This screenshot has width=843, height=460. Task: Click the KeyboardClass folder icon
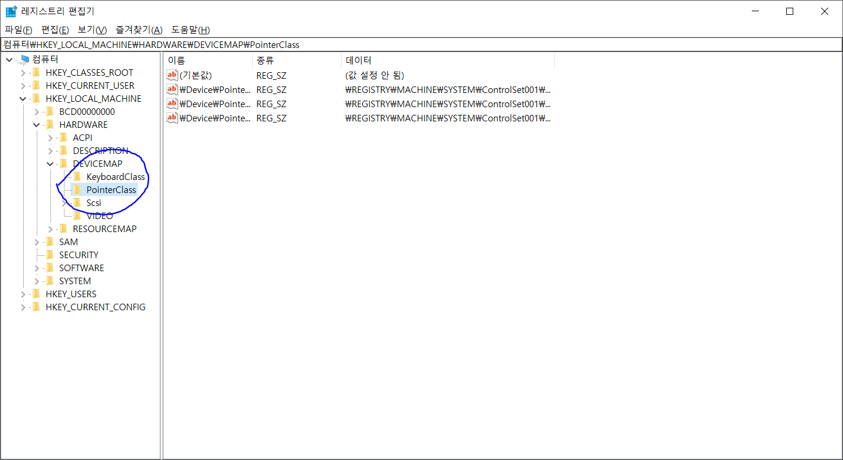[x=77, y=177]
